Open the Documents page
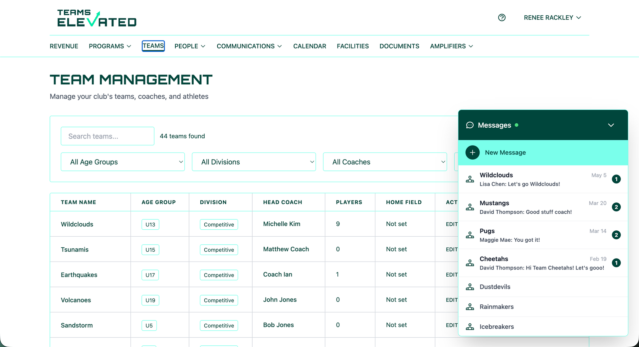 [x=399, y=46]
